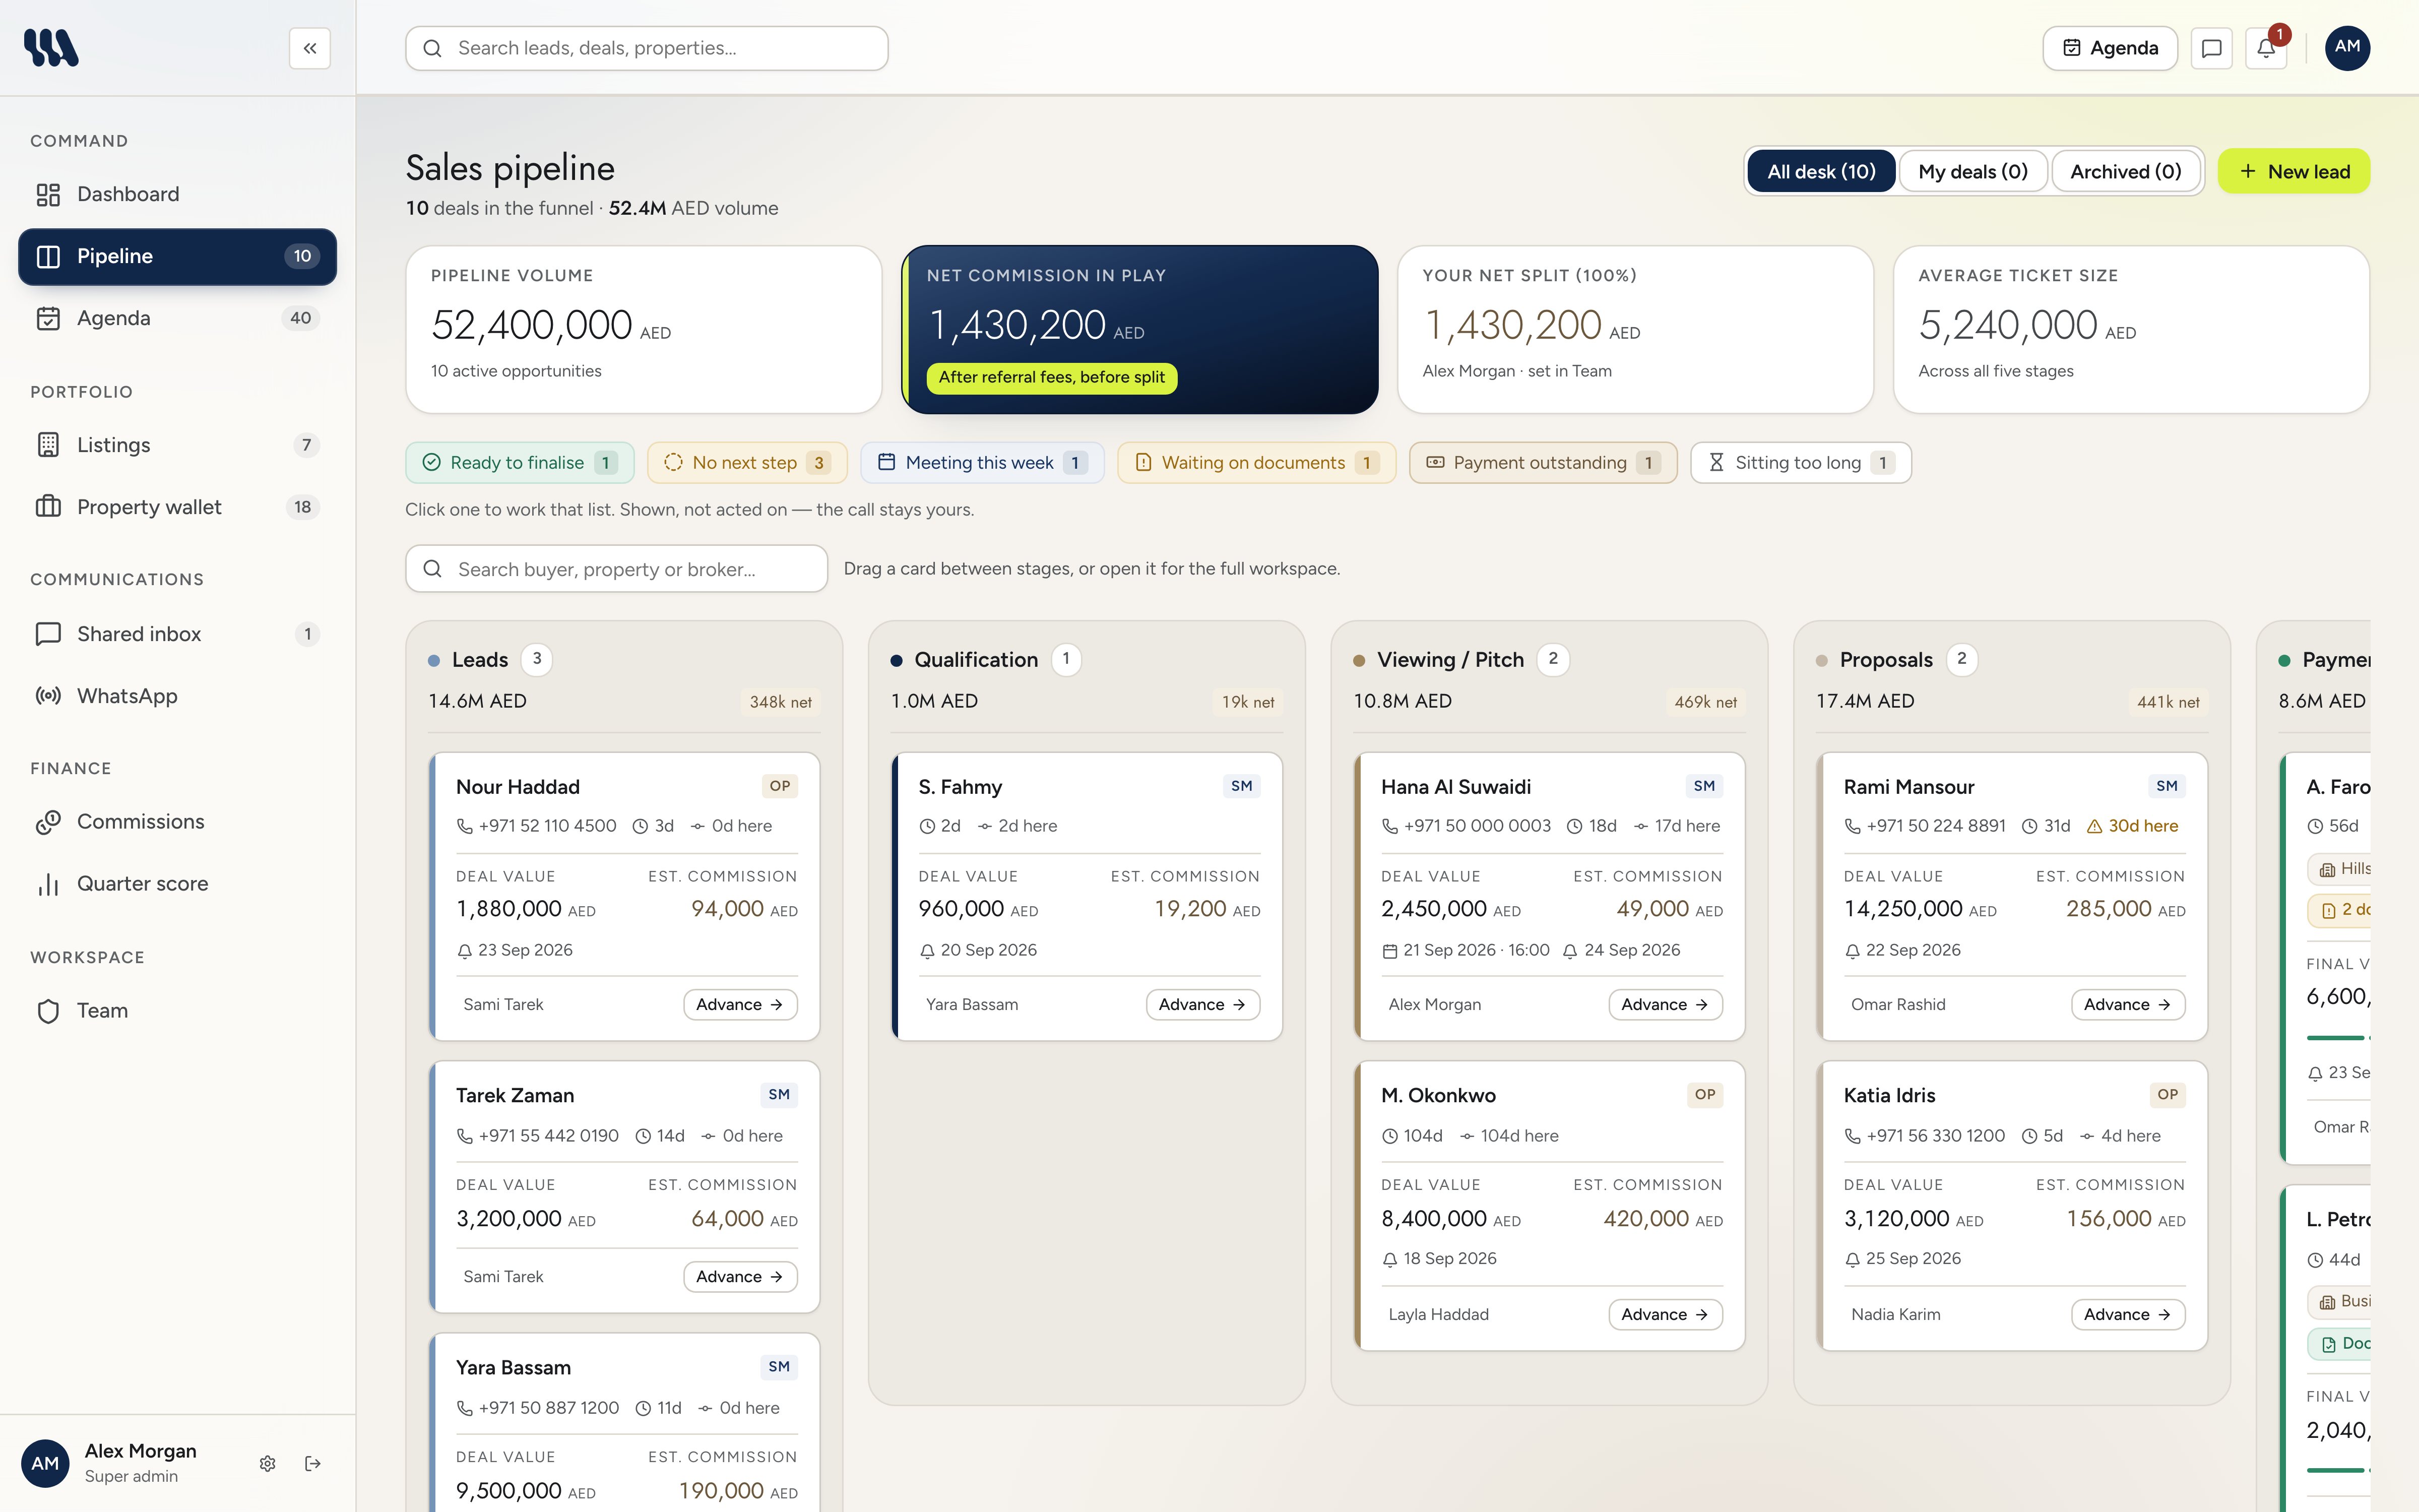Switch to the My deals (0) tab

[x=1973, y=172]
